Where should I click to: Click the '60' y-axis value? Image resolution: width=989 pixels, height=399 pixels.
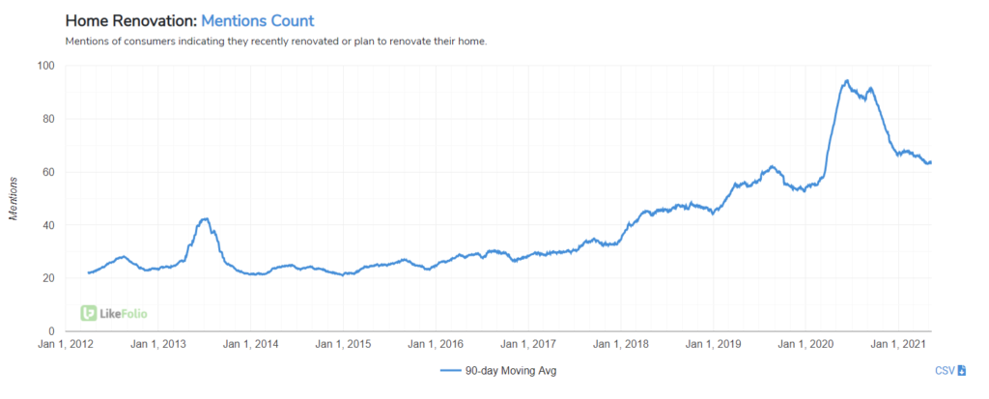point(50,172)
